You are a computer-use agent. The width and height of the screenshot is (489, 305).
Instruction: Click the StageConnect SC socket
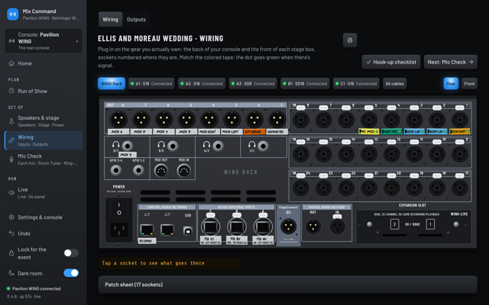point(289,226)
